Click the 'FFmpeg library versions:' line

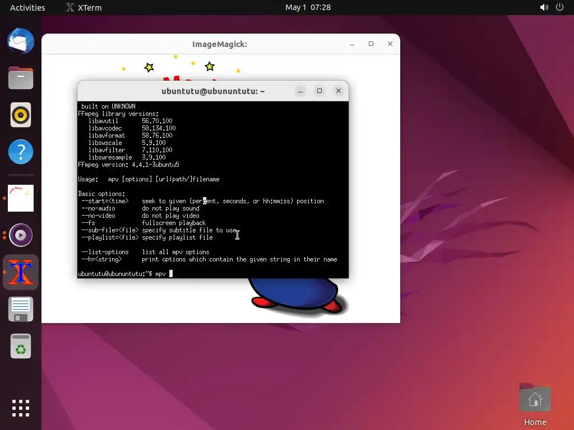[118, 114]
